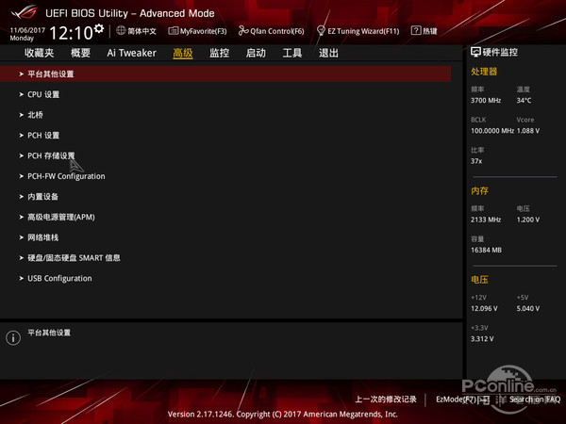Click +3.3V reading 3.312 V
This screenshot has height=424, width=566.
click(x=482, y=339)
